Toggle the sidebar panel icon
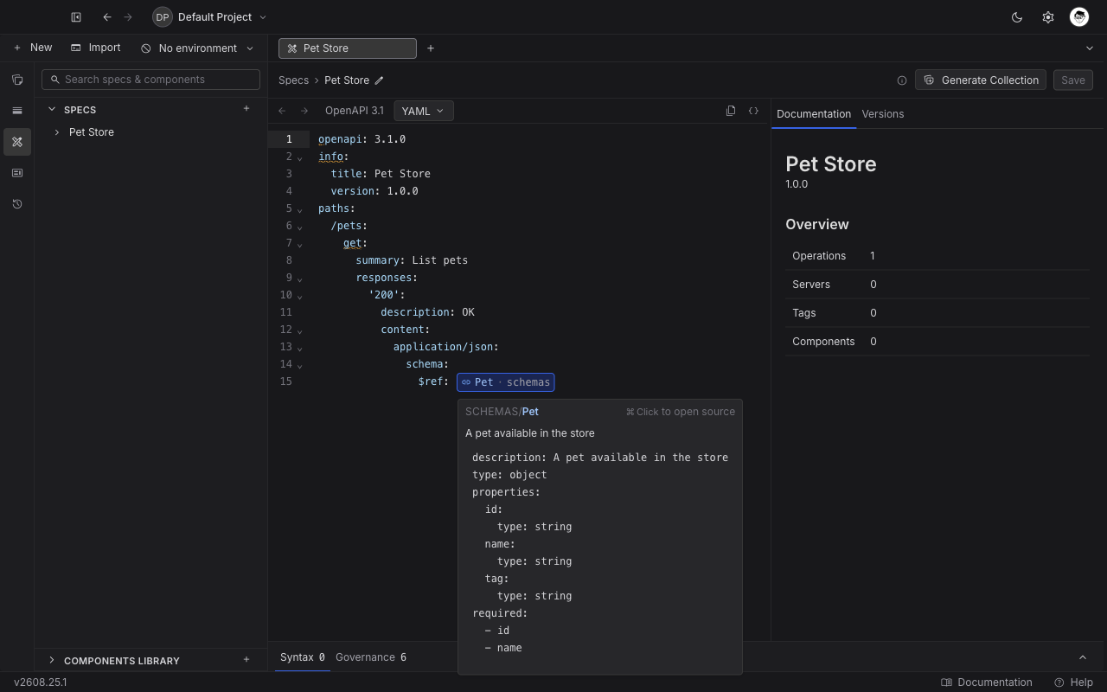This screenshot has height=692, width=1107. pos(76,17)
